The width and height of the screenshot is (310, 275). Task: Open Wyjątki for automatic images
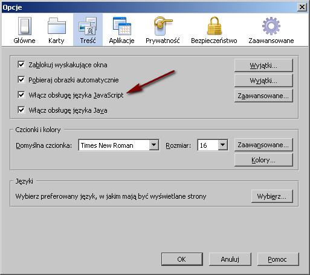(263, 81)
